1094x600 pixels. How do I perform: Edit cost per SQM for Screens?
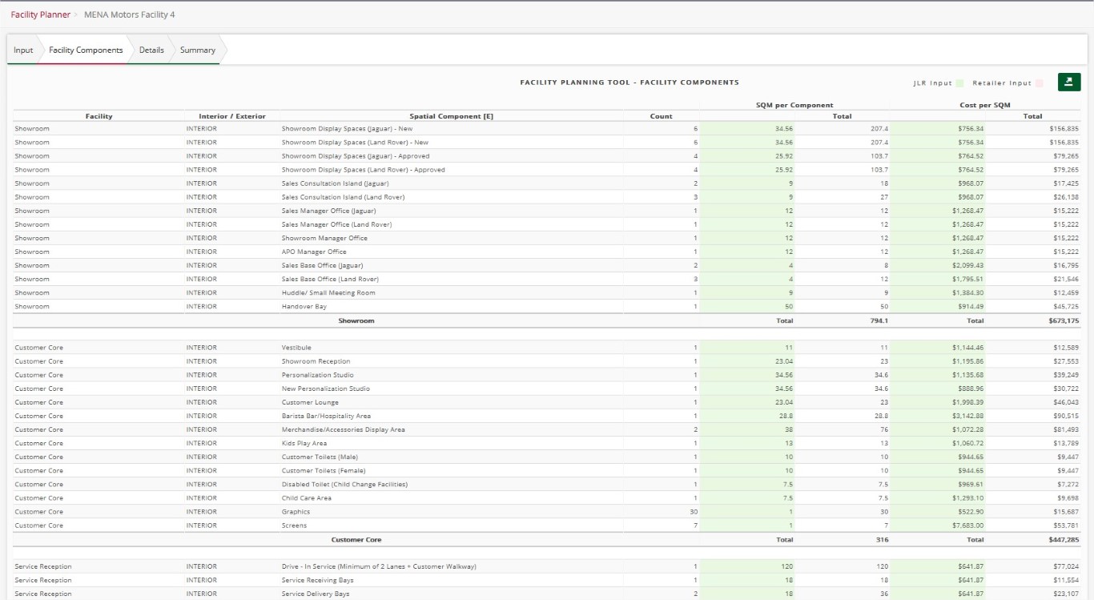[937, 526]
